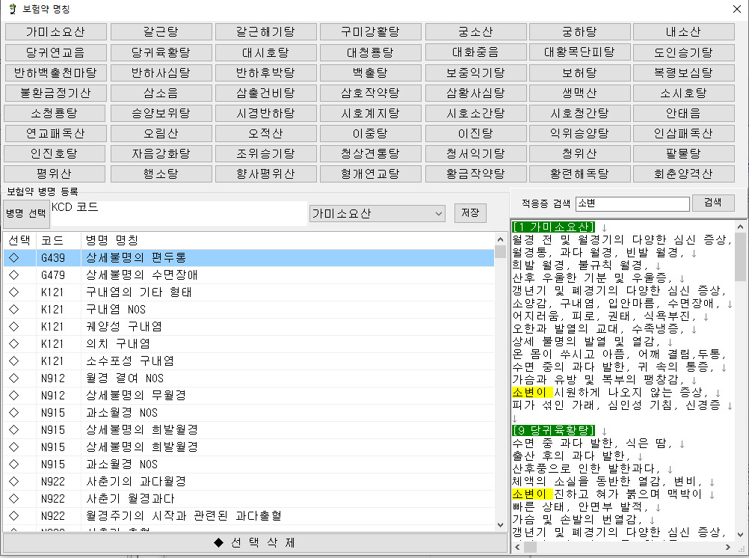Choose the 회춘양격산 medicine button
Image resolution: width=749 pixels, height=558 pixels.
[x=683, y=174]
